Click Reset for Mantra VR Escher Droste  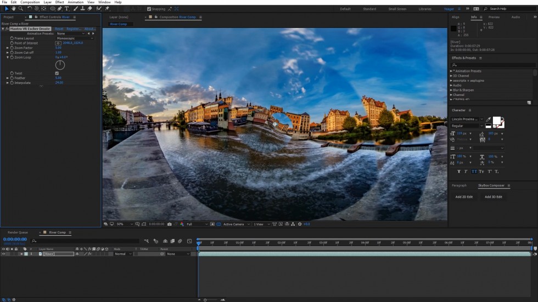(59, 29)
